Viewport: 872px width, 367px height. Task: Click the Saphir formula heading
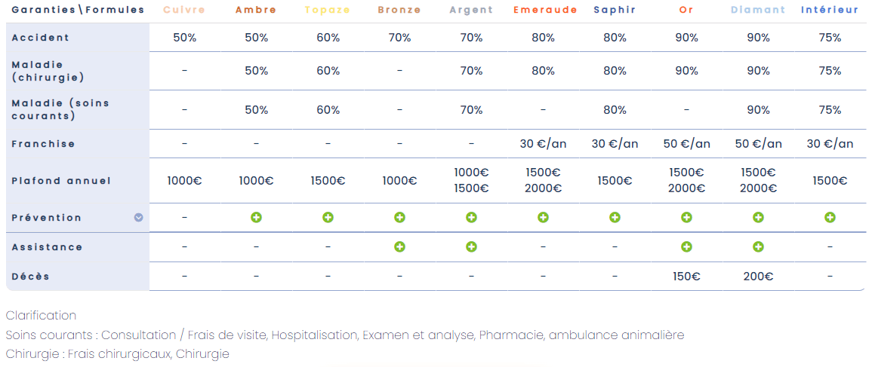pos(615,11)
